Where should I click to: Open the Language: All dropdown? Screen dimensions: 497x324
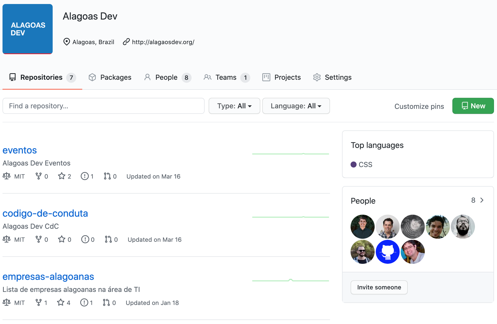point(296,106)
